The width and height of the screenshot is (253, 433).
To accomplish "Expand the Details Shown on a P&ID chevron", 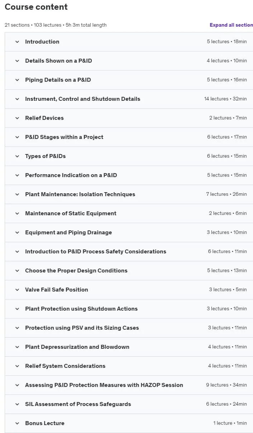I will [x=17, y=61].
